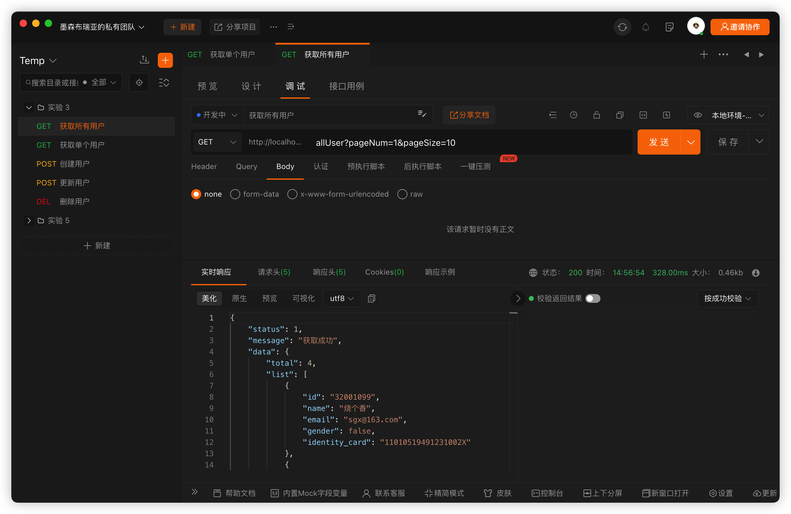Collapse the 实验 3 folder
This screenshot has width=791, height=514.
(x=29, y=107)
